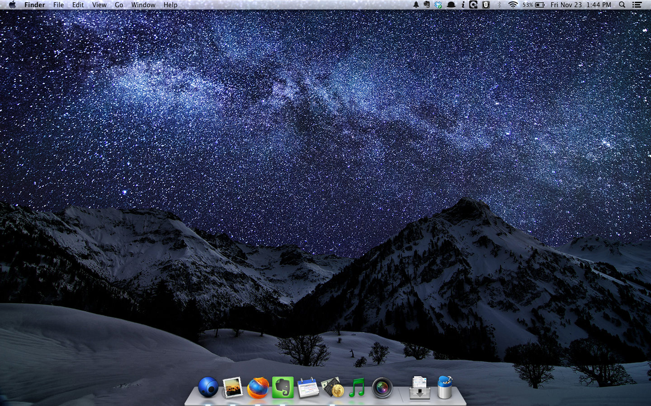Open the Downloads stack in Dock
The width and height of the screenshot is (651, 406).
pos(420,388)
